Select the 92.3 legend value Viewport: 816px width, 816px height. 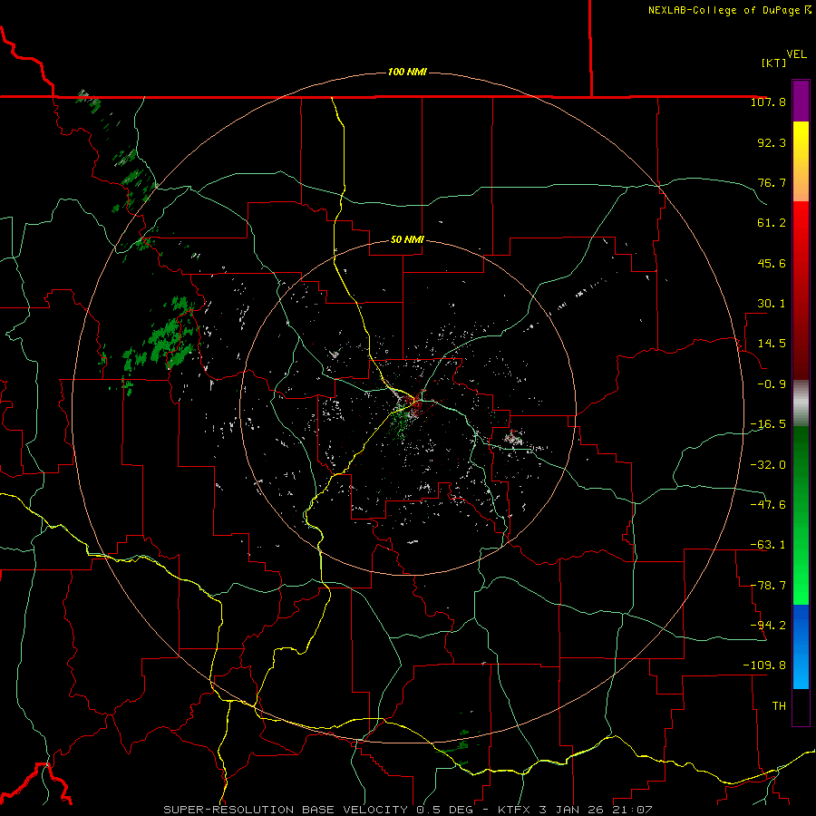click(x=772, y=142)
